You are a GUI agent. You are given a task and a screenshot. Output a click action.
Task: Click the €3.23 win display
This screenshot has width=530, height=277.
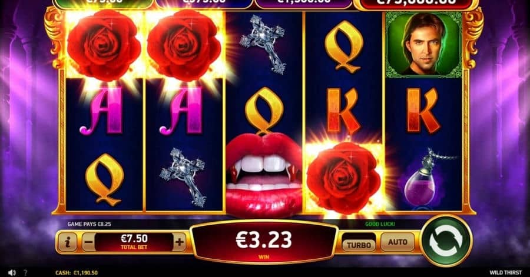[x=264, y=242]
